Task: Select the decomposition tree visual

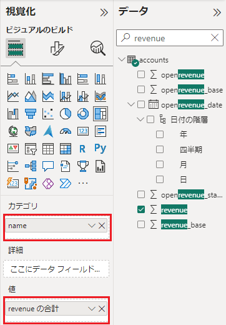Action: [31, 166]
